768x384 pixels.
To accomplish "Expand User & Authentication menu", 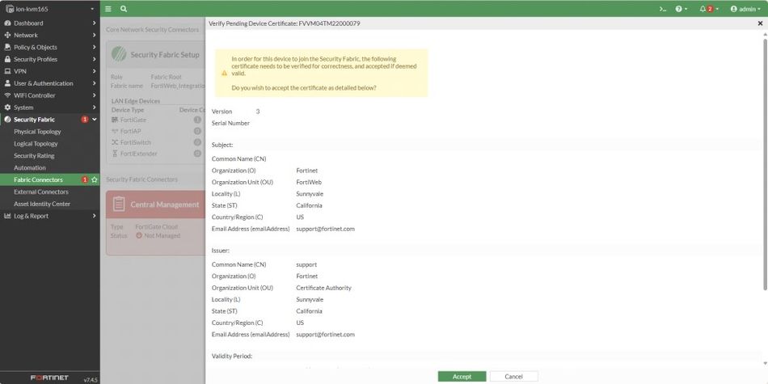I will (50, 83).
